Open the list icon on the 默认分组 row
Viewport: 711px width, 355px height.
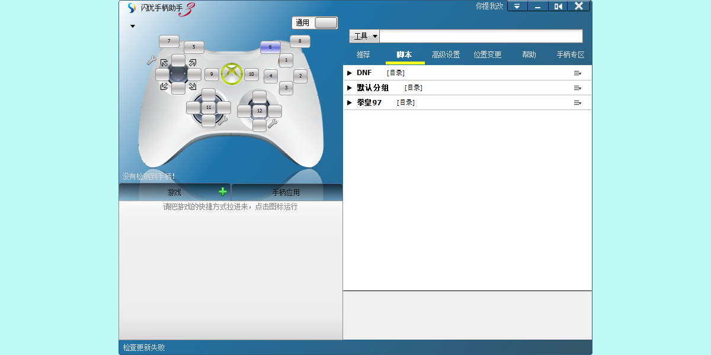click(578, 87)
